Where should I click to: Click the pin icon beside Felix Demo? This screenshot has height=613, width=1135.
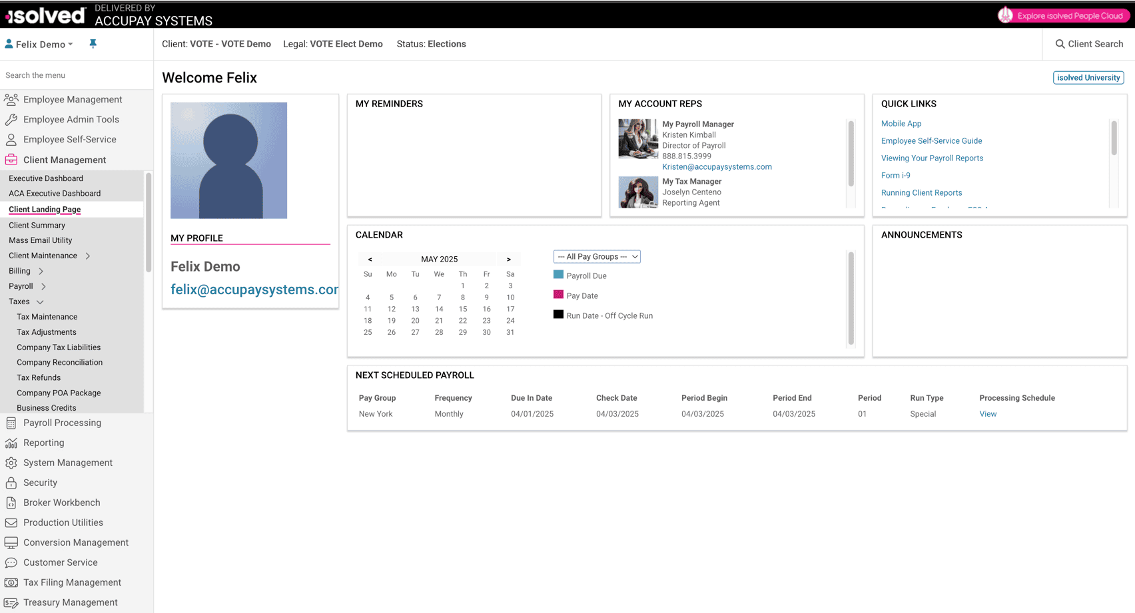pos(93,44)
